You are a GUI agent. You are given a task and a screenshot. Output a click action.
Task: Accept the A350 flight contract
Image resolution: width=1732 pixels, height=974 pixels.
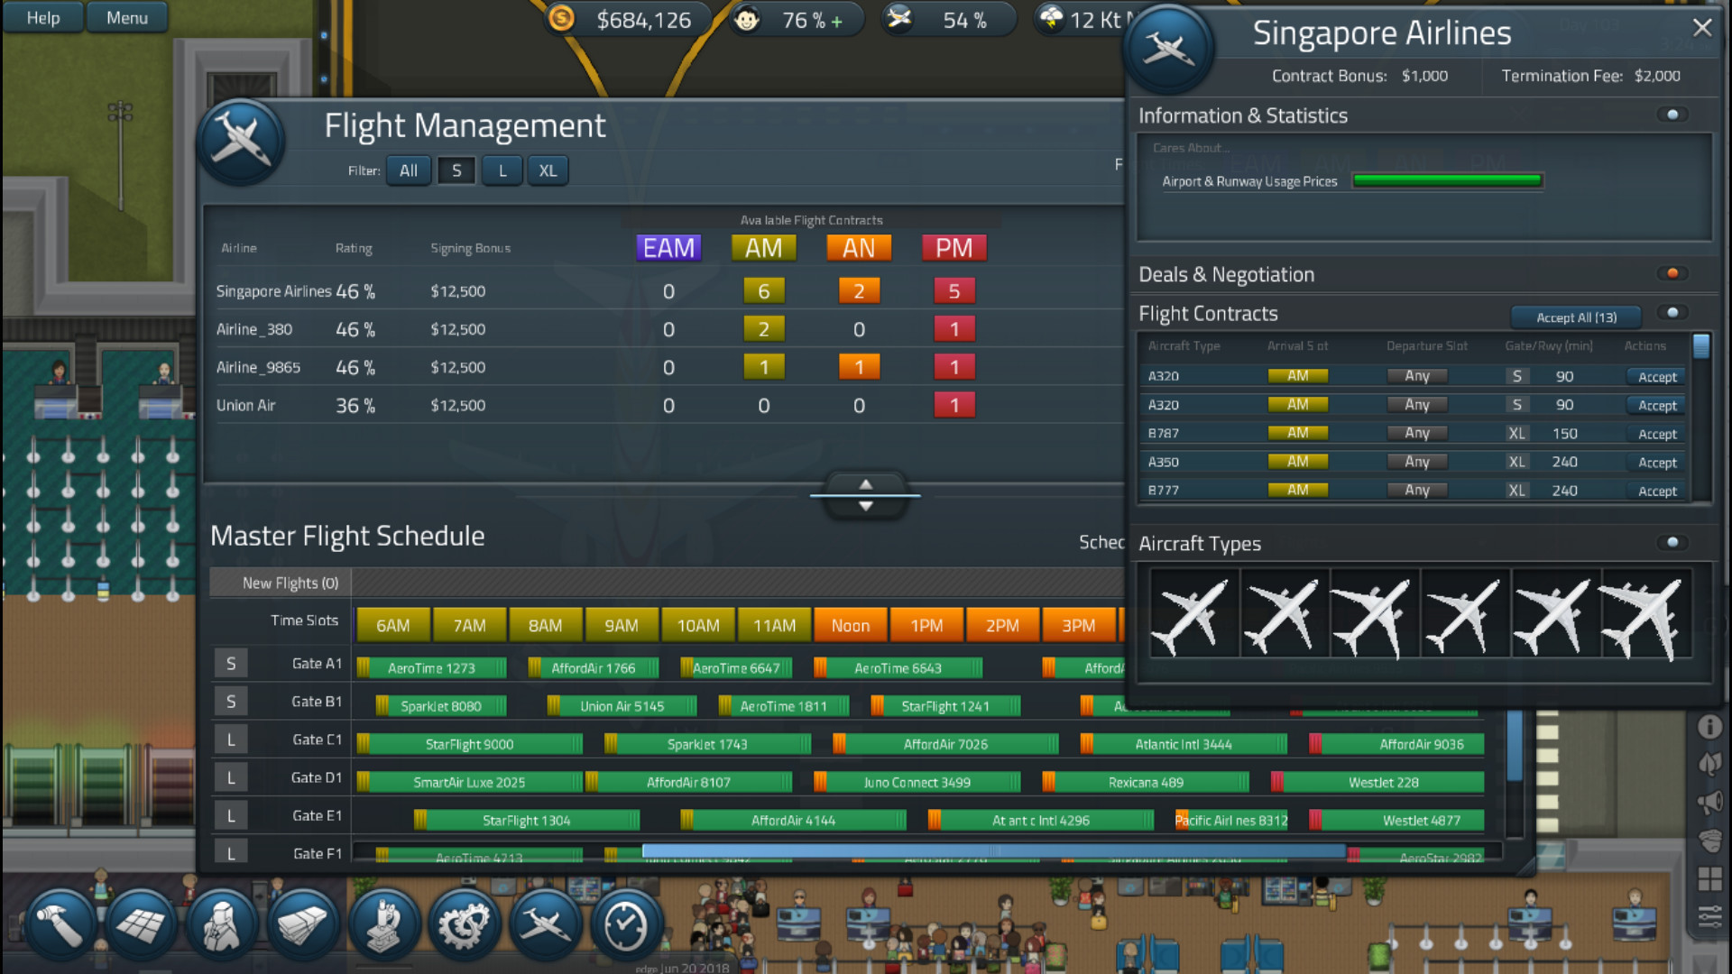pyautogui.click(x=1657, y=463)
